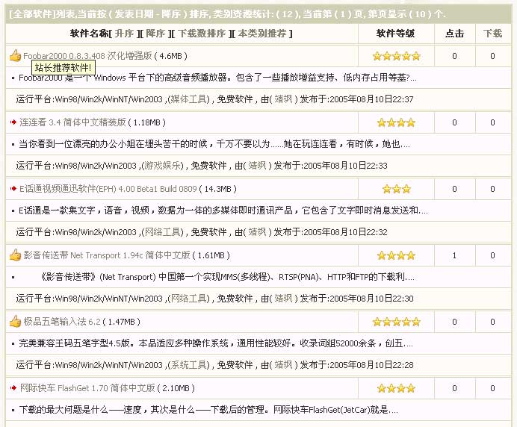Click 下载 count 0 for 极品五笔输入法
517x427 pixels.
[492, 322]
